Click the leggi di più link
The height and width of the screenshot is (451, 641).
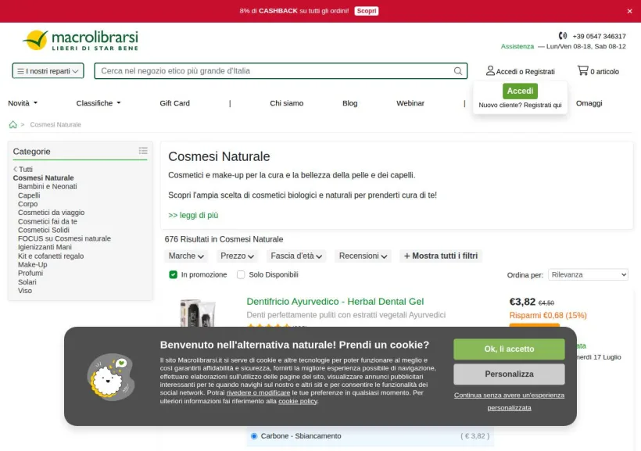tap(193, 215)
